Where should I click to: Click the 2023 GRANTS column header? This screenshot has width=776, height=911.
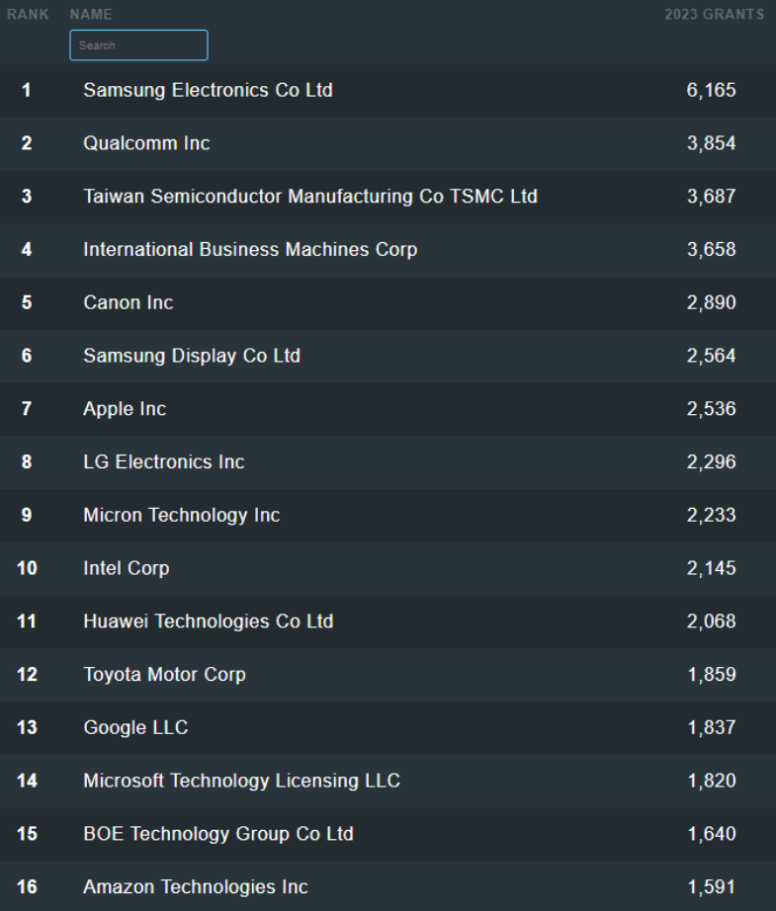click(x=714, y=15)
